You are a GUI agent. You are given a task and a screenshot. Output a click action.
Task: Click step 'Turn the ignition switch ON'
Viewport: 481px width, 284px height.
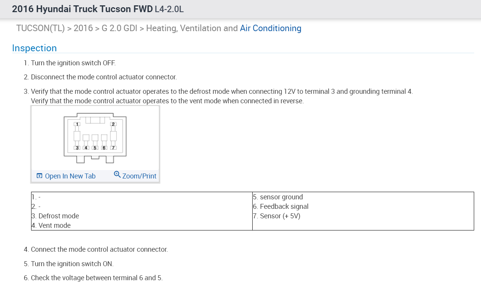pos(72,264)
